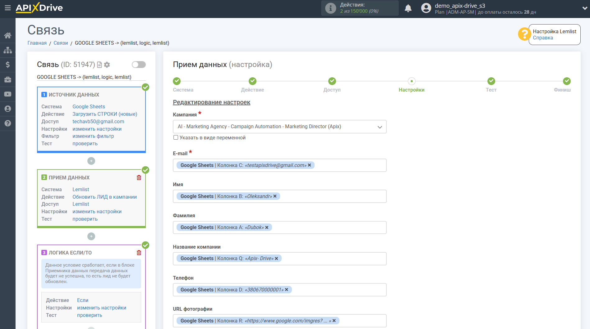Expand the account menu chevron

(x=584, y=8)
